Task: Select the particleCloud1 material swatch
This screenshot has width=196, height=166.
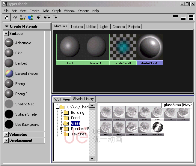Action: (x=123, y=50)
